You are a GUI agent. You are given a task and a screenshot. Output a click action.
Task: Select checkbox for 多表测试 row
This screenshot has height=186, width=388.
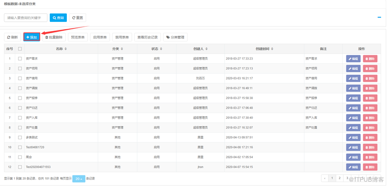click(20, 137)
